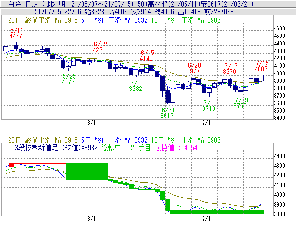Image resolution: width=296 pixels, height=225 pixels.
Task: Click the 4400 price axis label in lower chart
Action: coord(279,156)
